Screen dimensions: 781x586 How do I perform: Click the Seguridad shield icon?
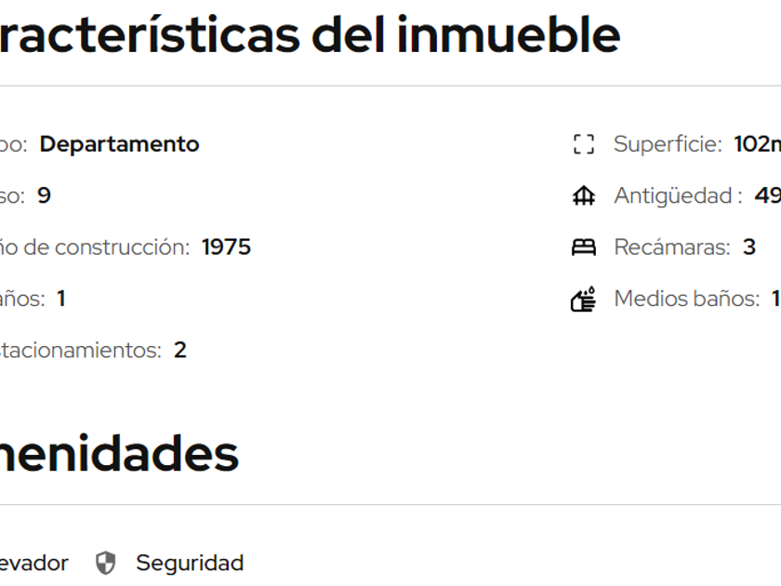tap(106, 564)
